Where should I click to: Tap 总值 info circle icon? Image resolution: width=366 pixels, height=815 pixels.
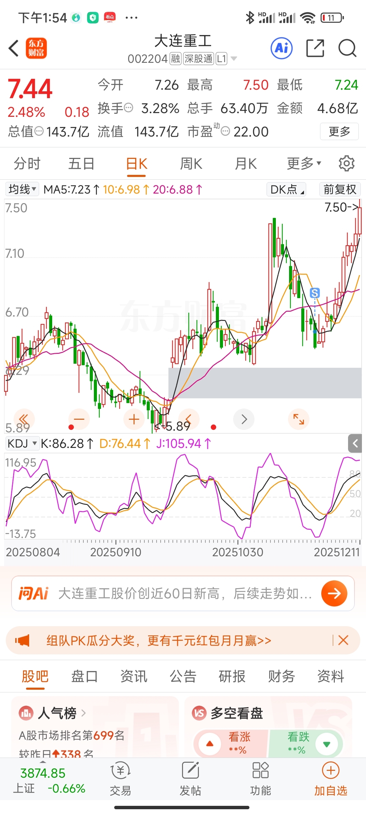[39, 131]
